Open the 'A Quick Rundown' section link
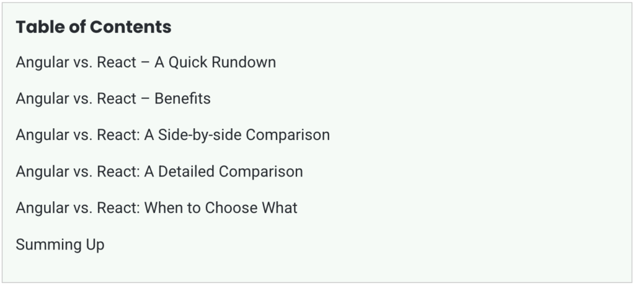Image resolution: width=635 pixels, height=286 pixels. point(146,63)
